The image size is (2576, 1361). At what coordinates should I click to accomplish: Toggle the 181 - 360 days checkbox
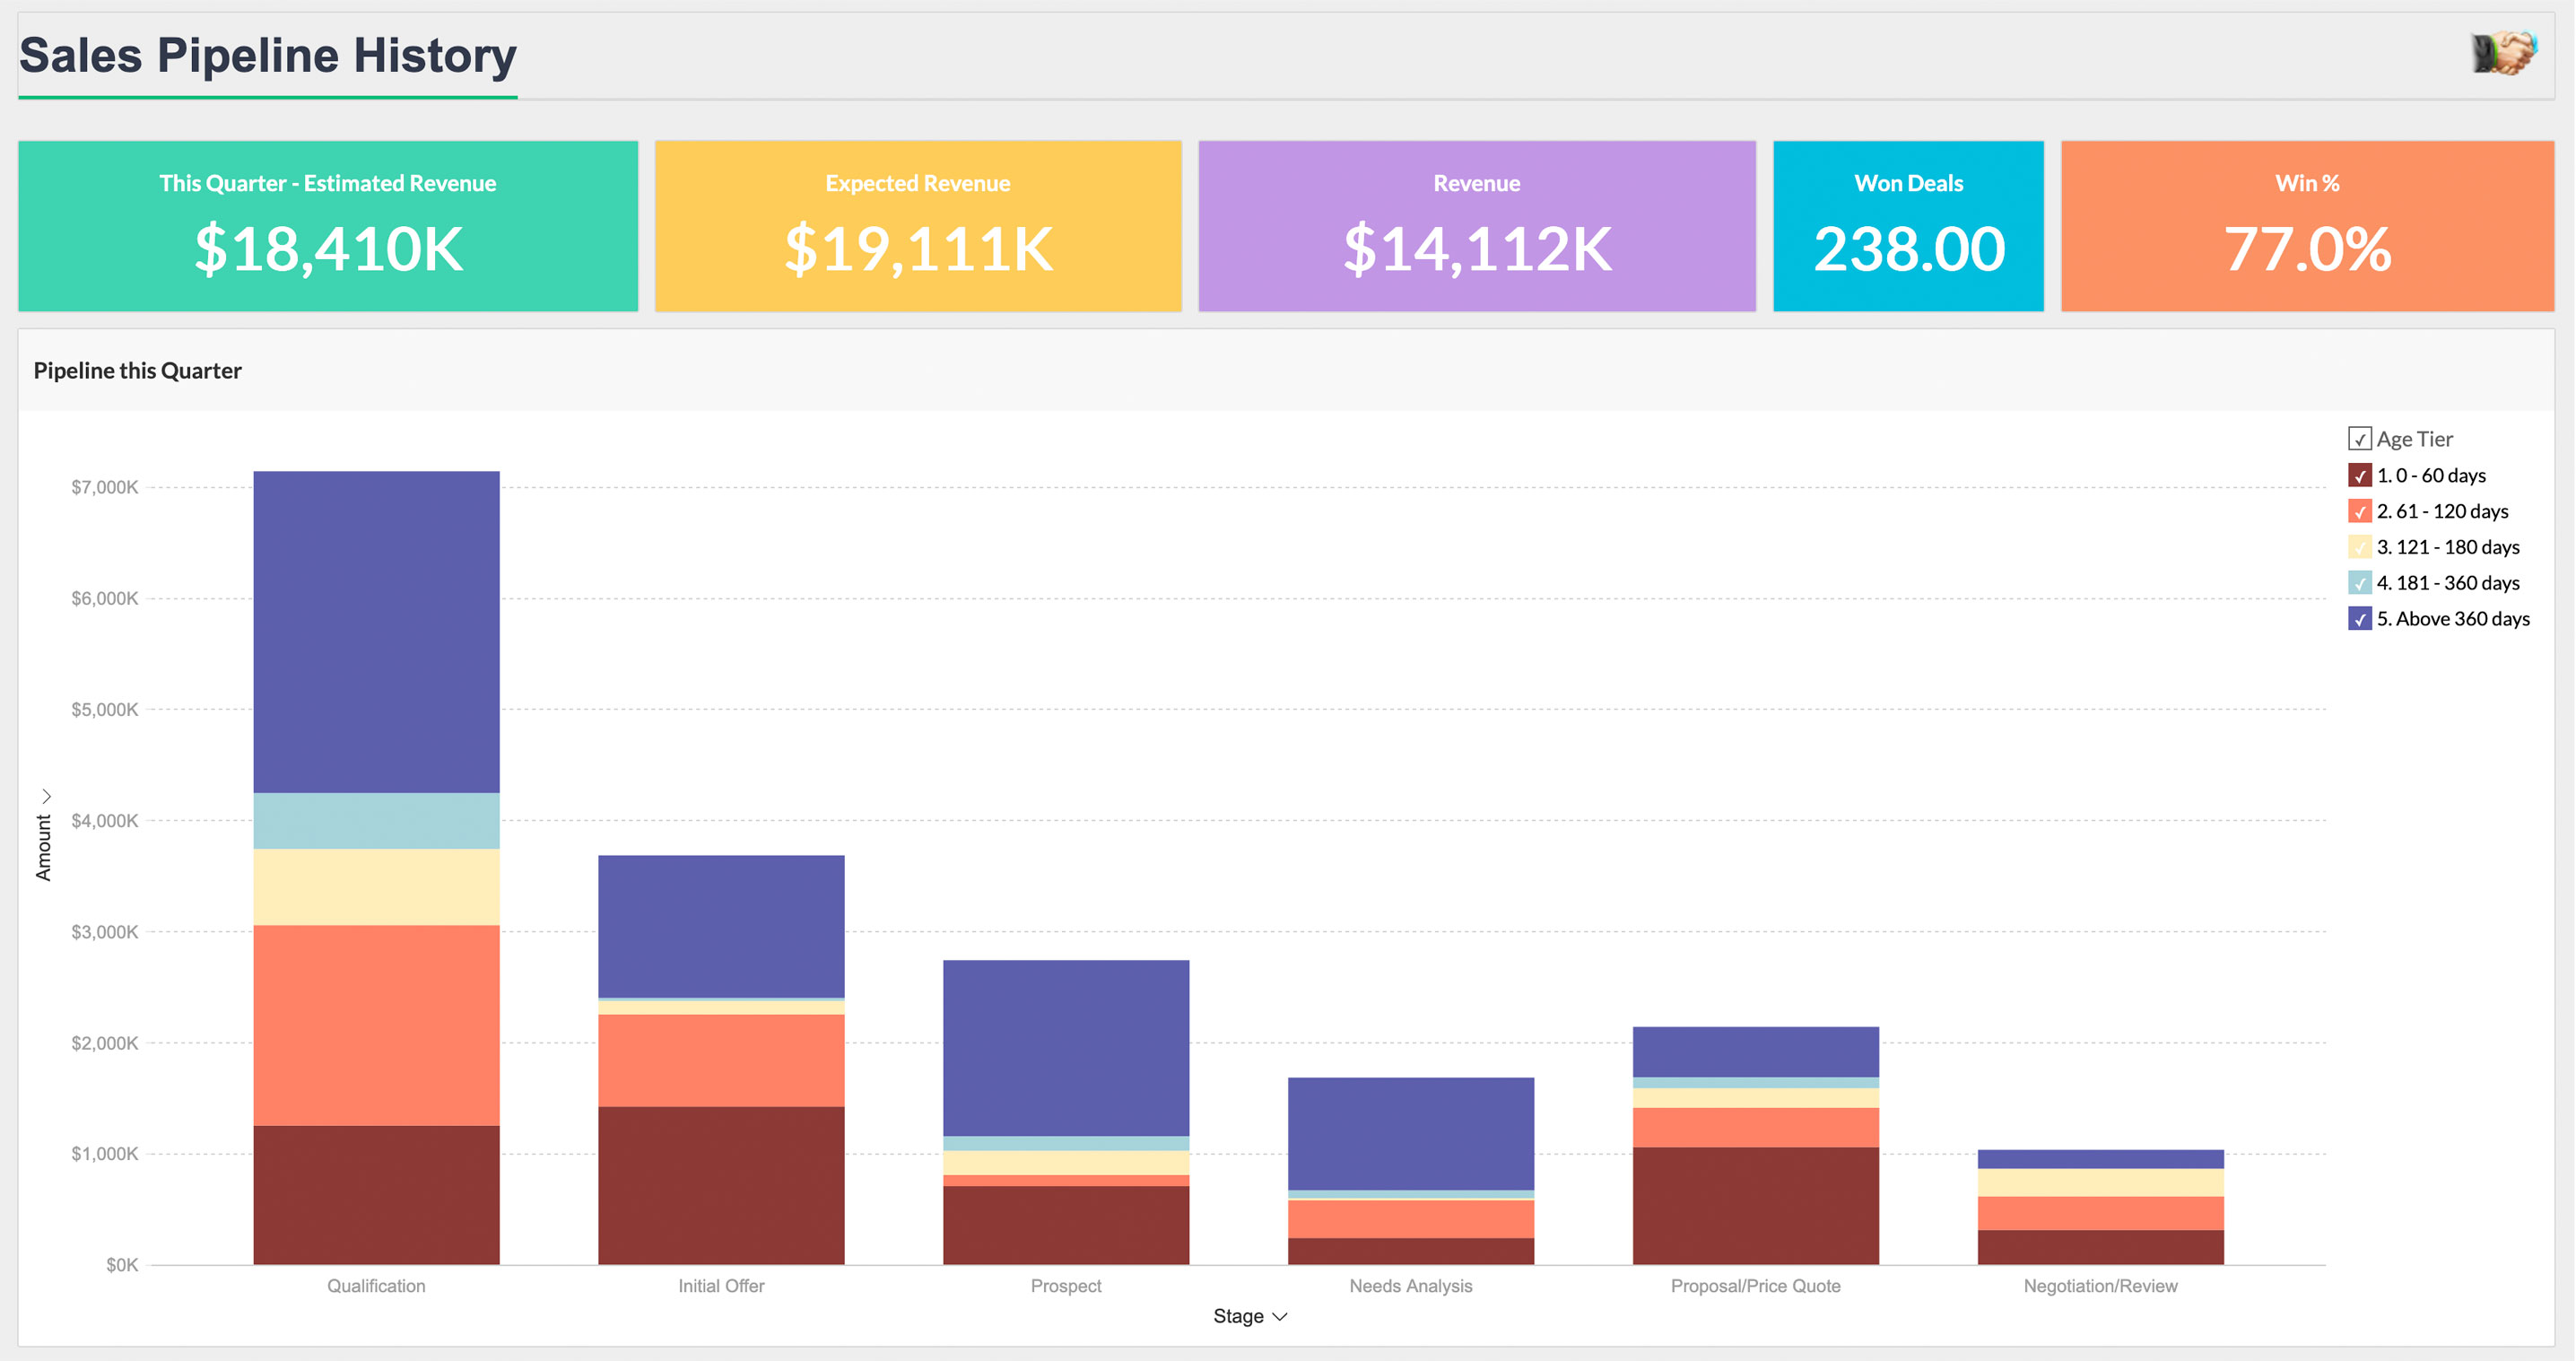point(2359,583)
